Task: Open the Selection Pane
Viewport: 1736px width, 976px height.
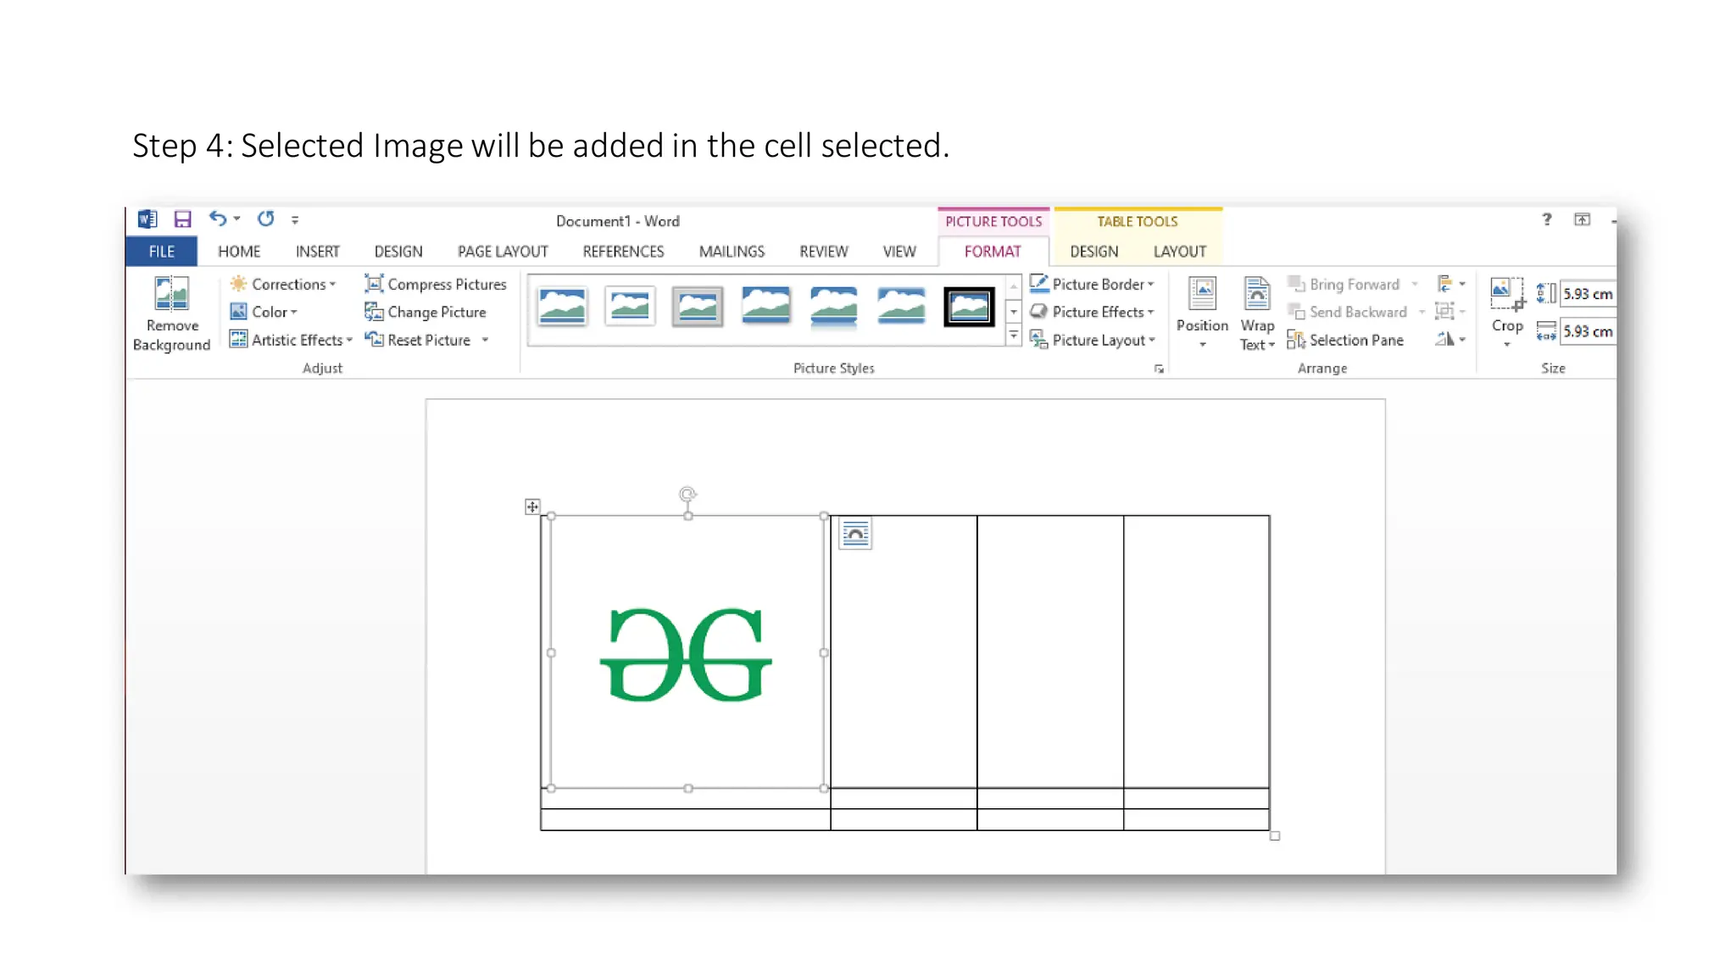Action: [1345, 340]
